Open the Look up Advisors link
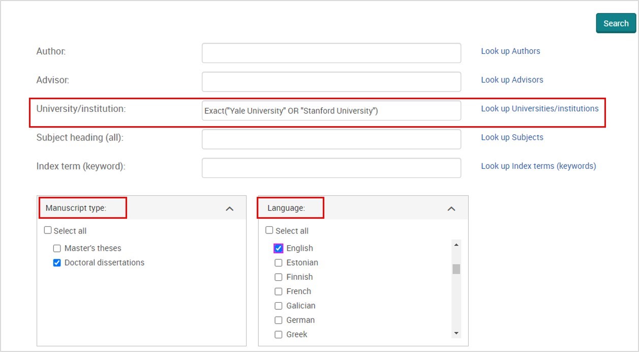The height and width of the screenshot is (352, 639). (x=512, y=80)
